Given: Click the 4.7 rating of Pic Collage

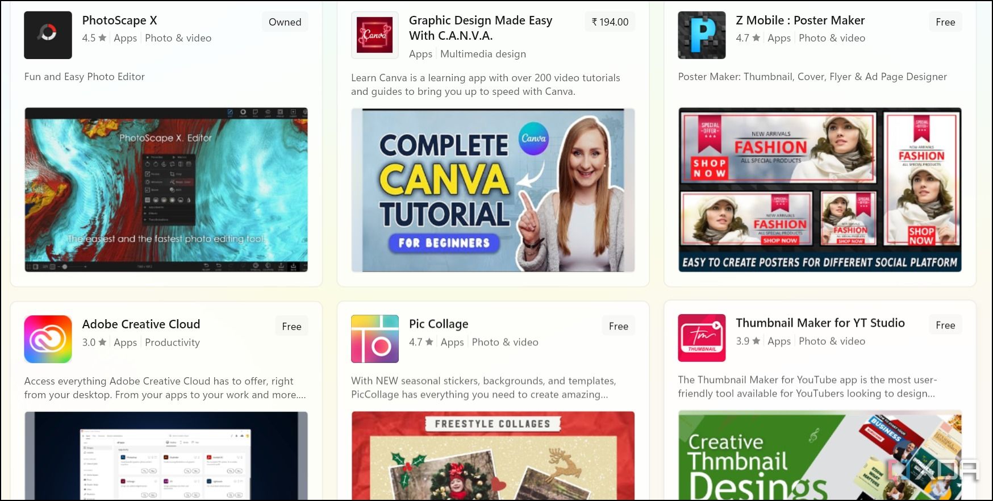Looking at the screenshot, I should click(x=421, y=342).
